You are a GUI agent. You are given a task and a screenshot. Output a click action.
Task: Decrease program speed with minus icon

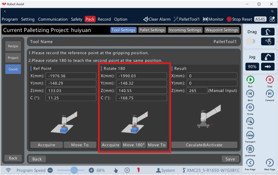tap(50, 170)
